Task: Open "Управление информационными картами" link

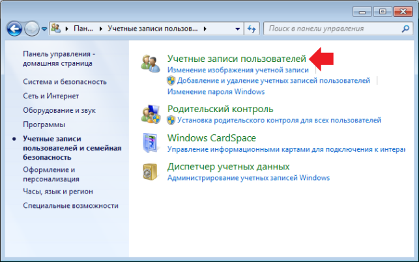Action: click(x=286, y=149)
